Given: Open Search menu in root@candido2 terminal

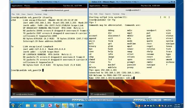Looking at the screenshot, I should pos(108,14).
